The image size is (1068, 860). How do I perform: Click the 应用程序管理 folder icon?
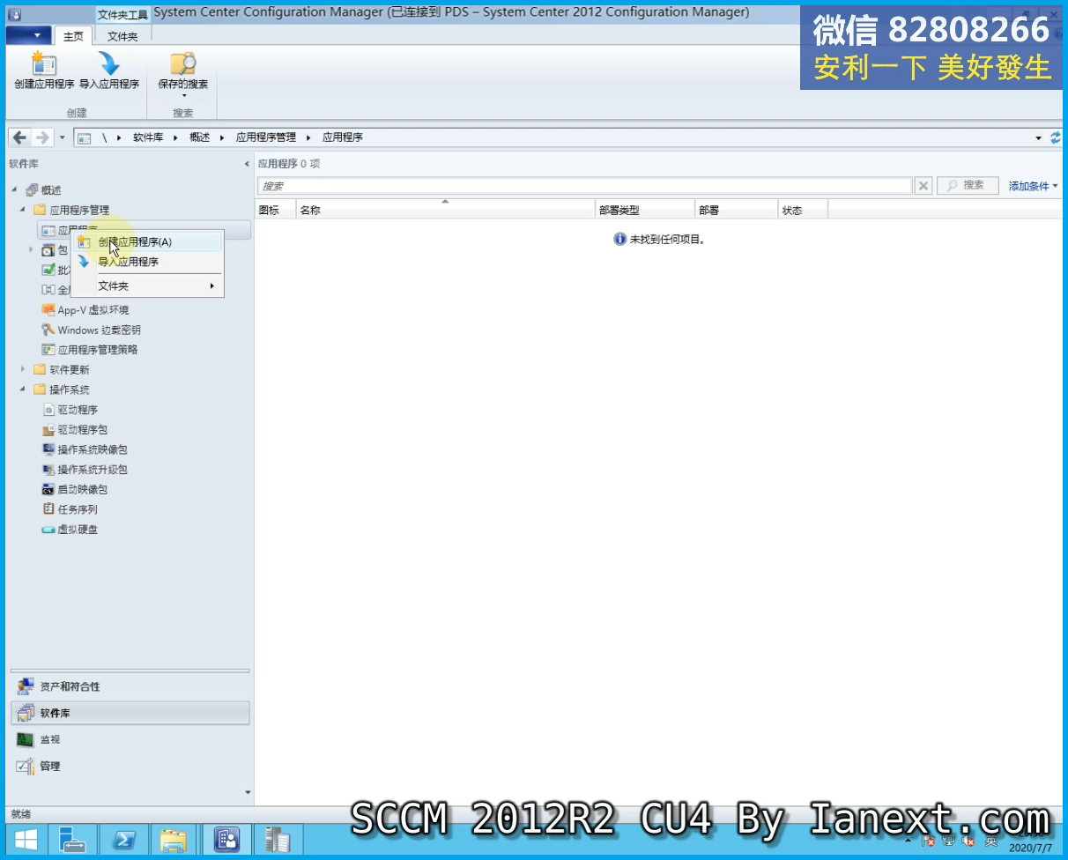(40, 210)
